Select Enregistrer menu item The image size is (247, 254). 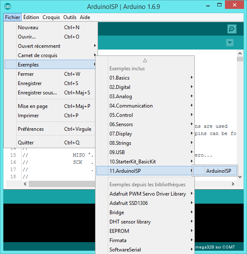click(50, 83)
